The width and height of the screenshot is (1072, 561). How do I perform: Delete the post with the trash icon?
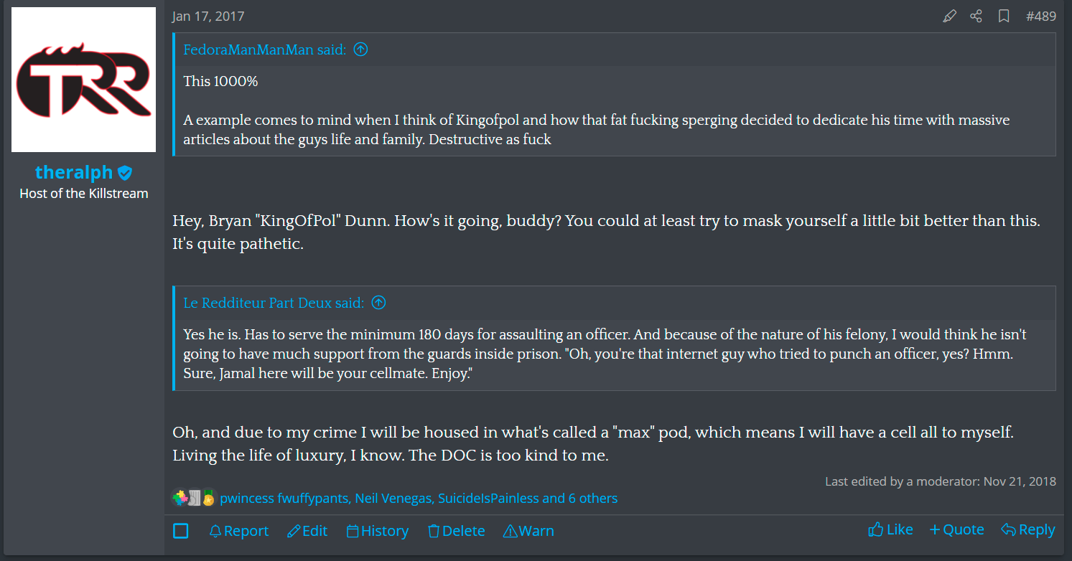coord(456,531)
